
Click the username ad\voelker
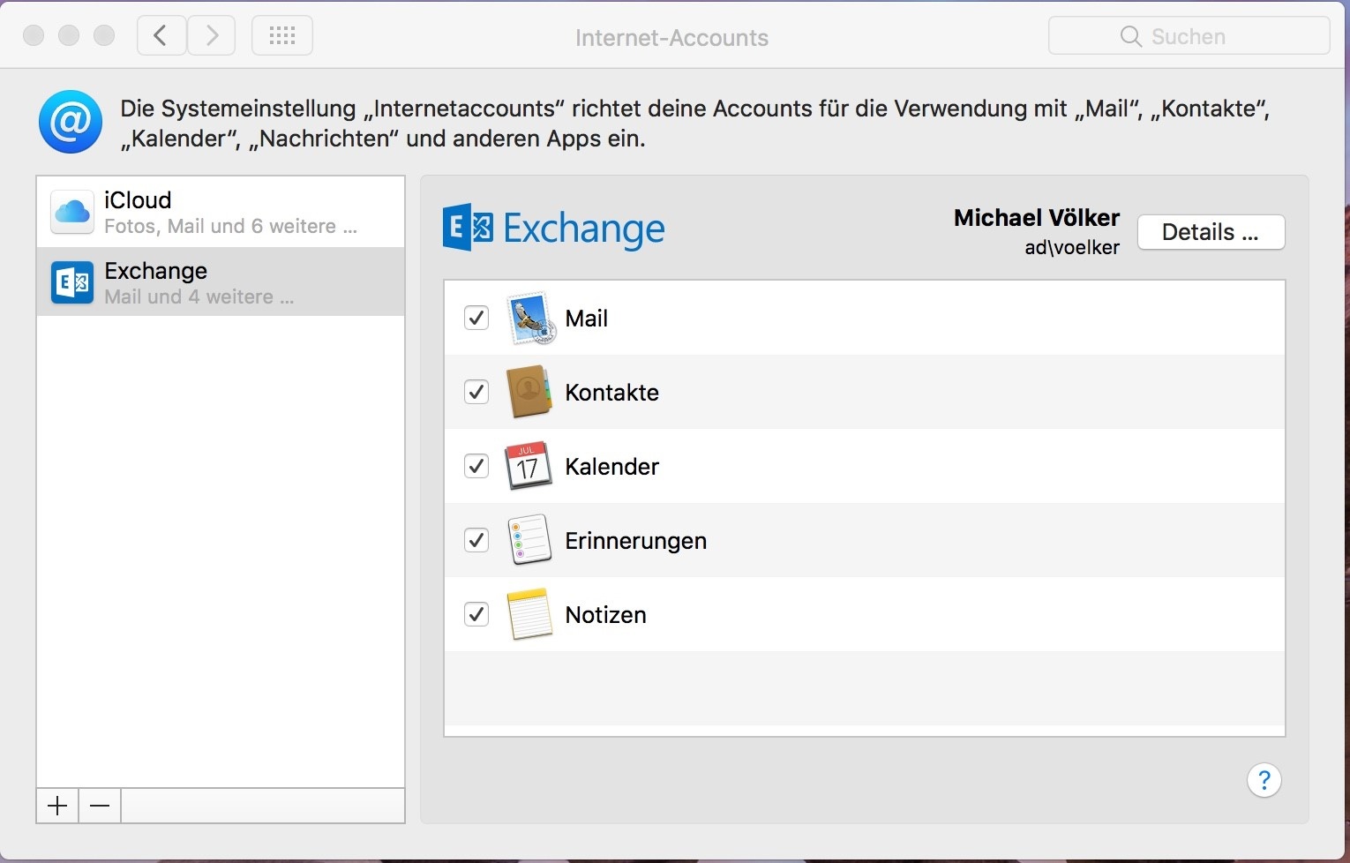point(1072,248)
